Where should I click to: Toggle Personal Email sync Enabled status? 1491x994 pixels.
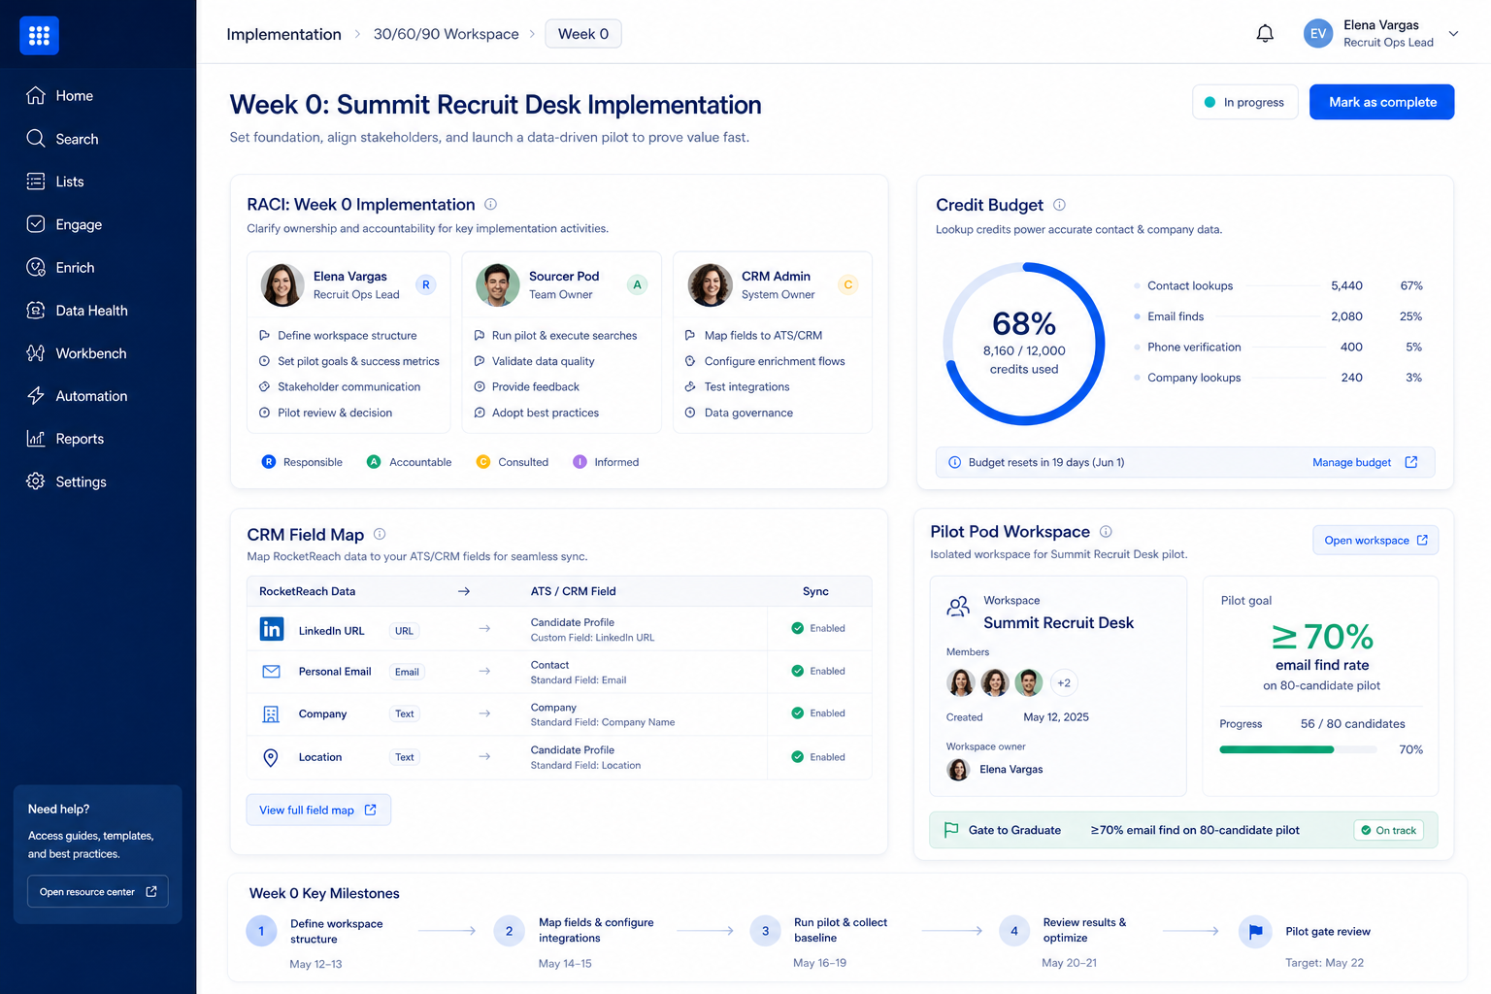pos(818,672)
